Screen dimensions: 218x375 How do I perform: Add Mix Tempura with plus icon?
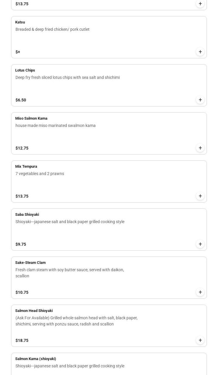tap(200, 196)
